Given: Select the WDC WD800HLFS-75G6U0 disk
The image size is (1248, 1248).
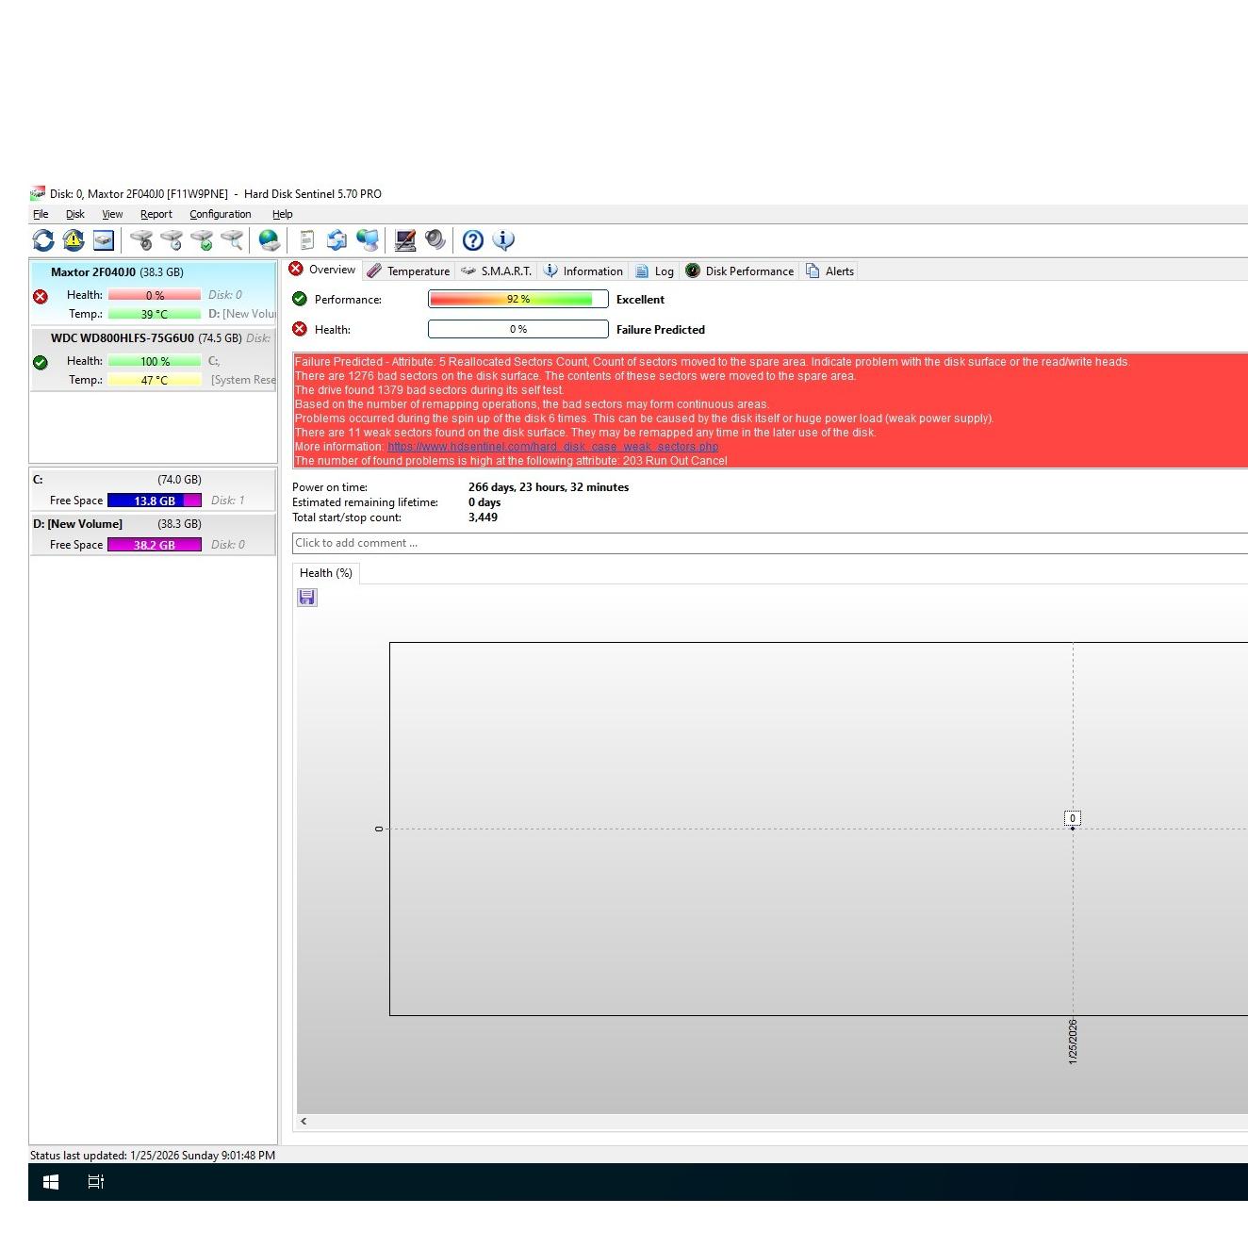Looking at the screenshot, I should pyautogui.click(x=123, y=338).
